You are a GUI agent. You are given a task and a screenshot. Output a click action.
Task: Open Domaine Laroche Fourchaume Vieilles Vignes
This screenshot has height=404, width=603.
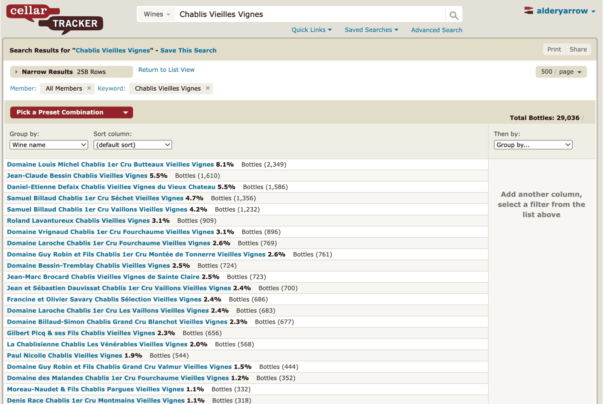point(109,243)
